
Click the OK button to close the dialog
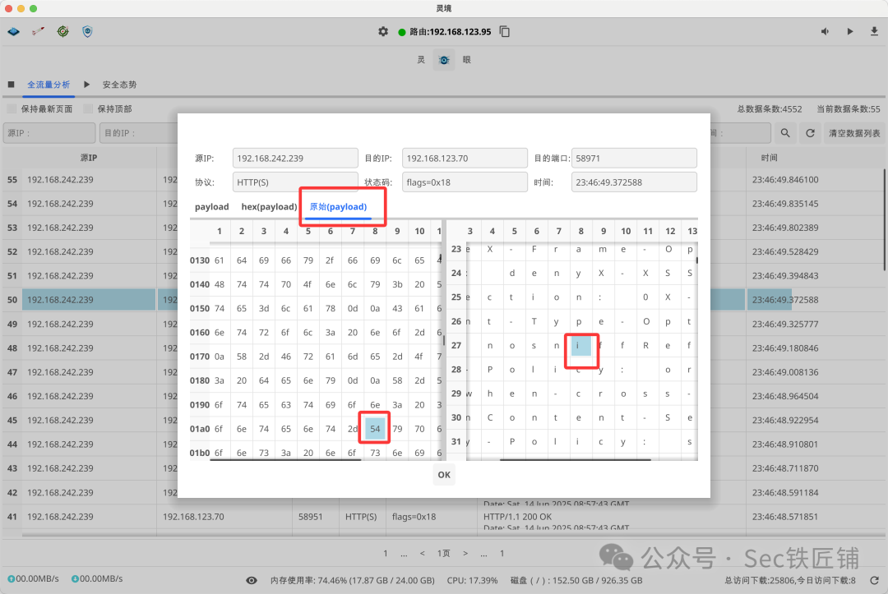click(443, 474)
